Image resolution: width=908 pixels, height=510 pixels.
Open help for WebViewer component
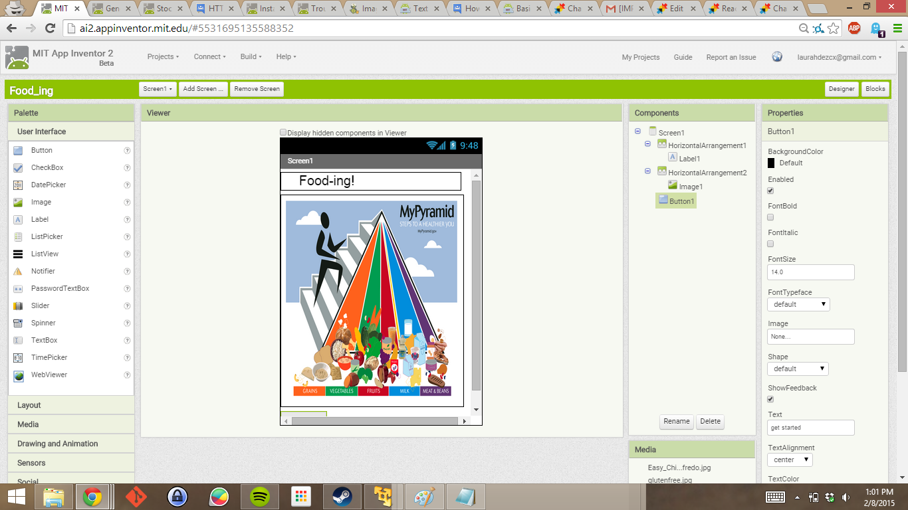coord(127,375)
